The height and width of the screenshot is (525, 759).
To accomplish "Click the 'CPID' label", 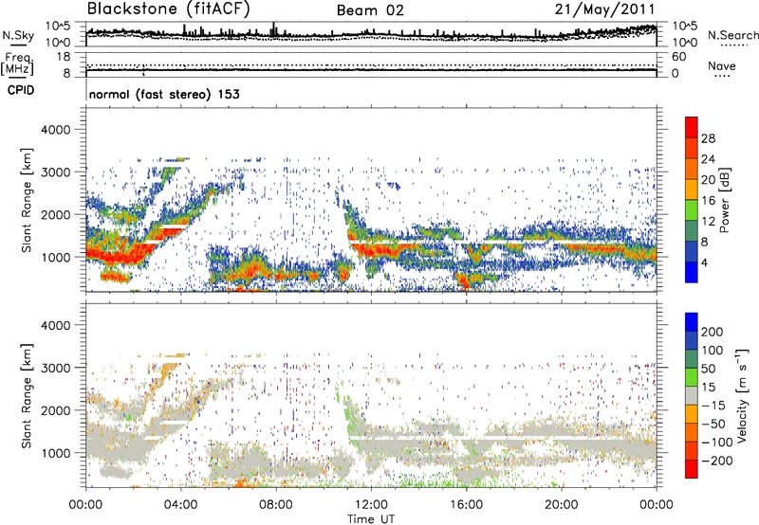I will coord(21,90).
